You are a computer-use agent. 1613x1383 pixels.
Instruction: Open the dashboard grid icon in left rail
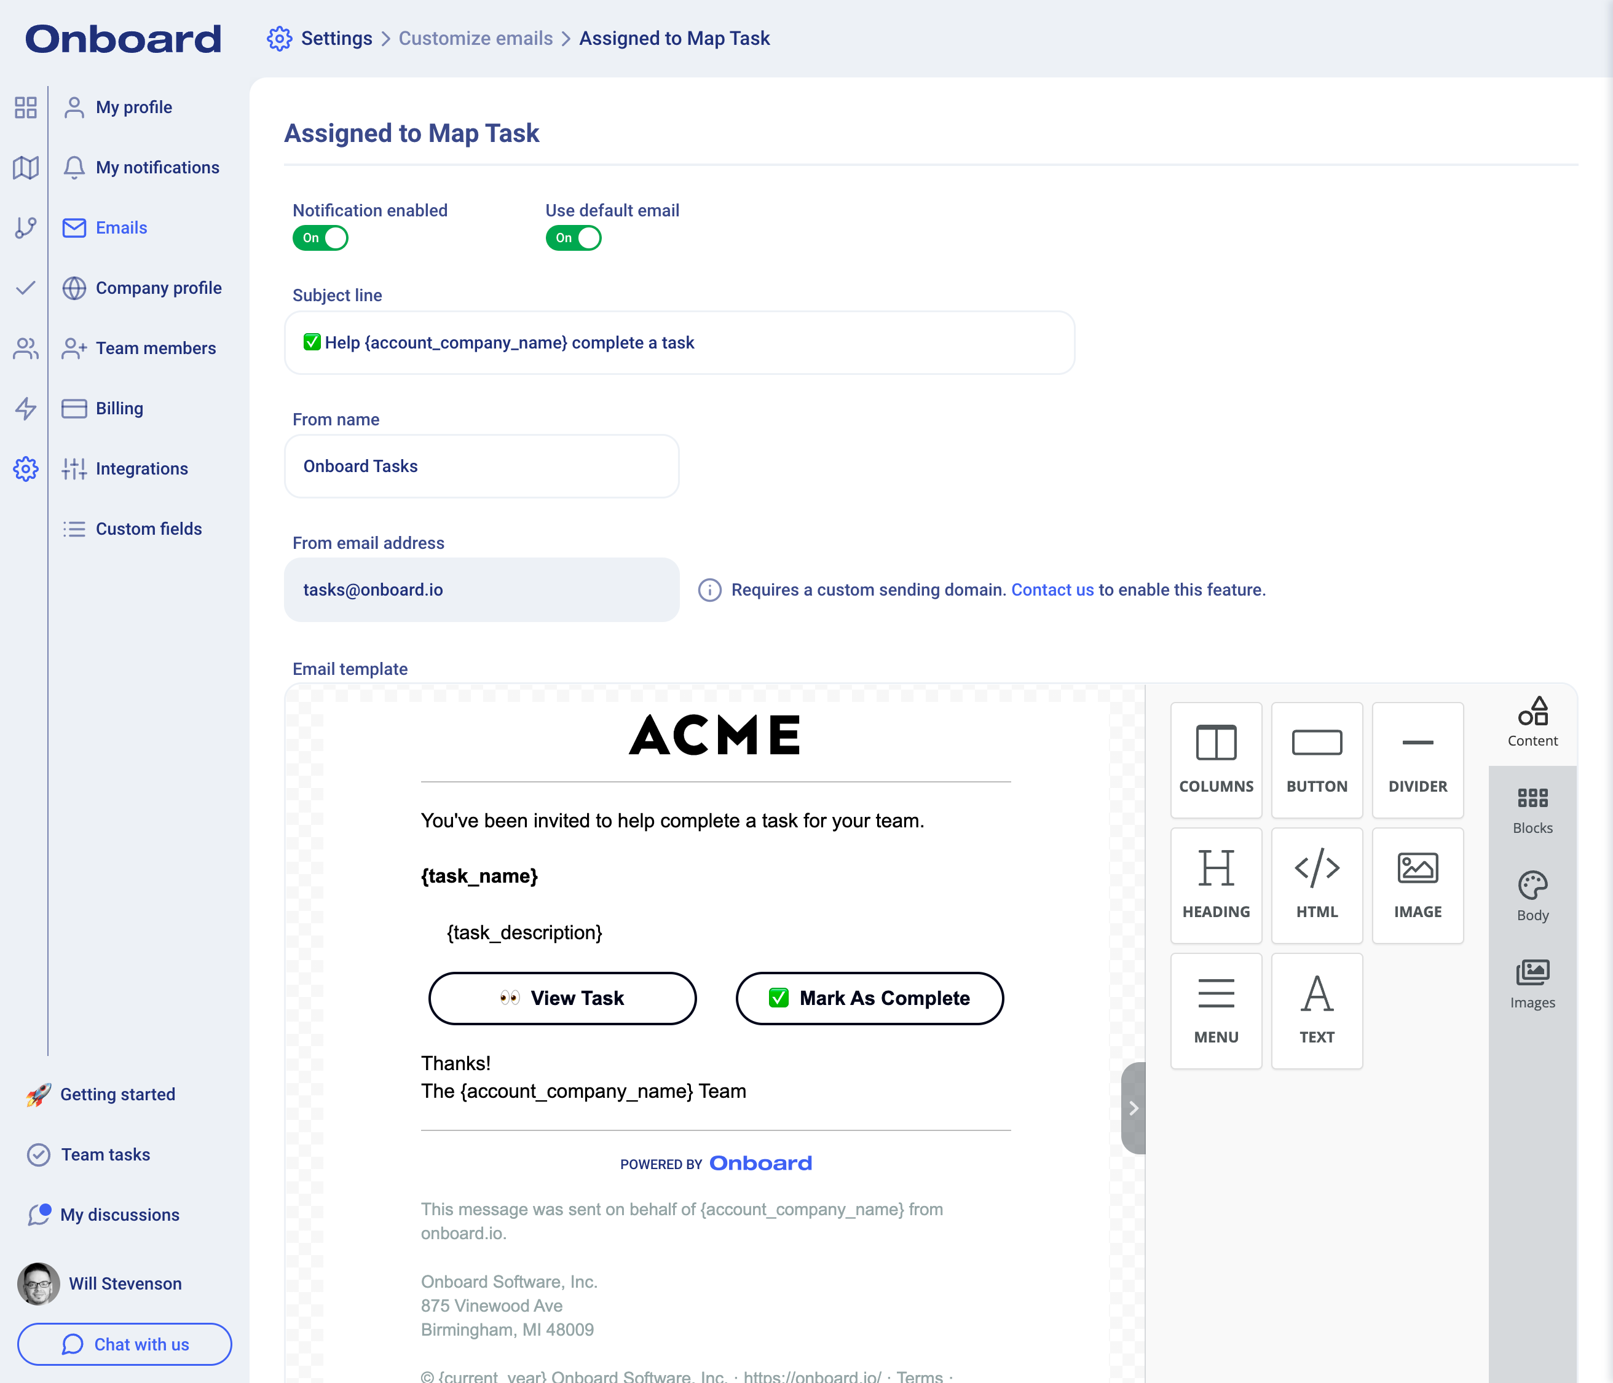[26, 108]
